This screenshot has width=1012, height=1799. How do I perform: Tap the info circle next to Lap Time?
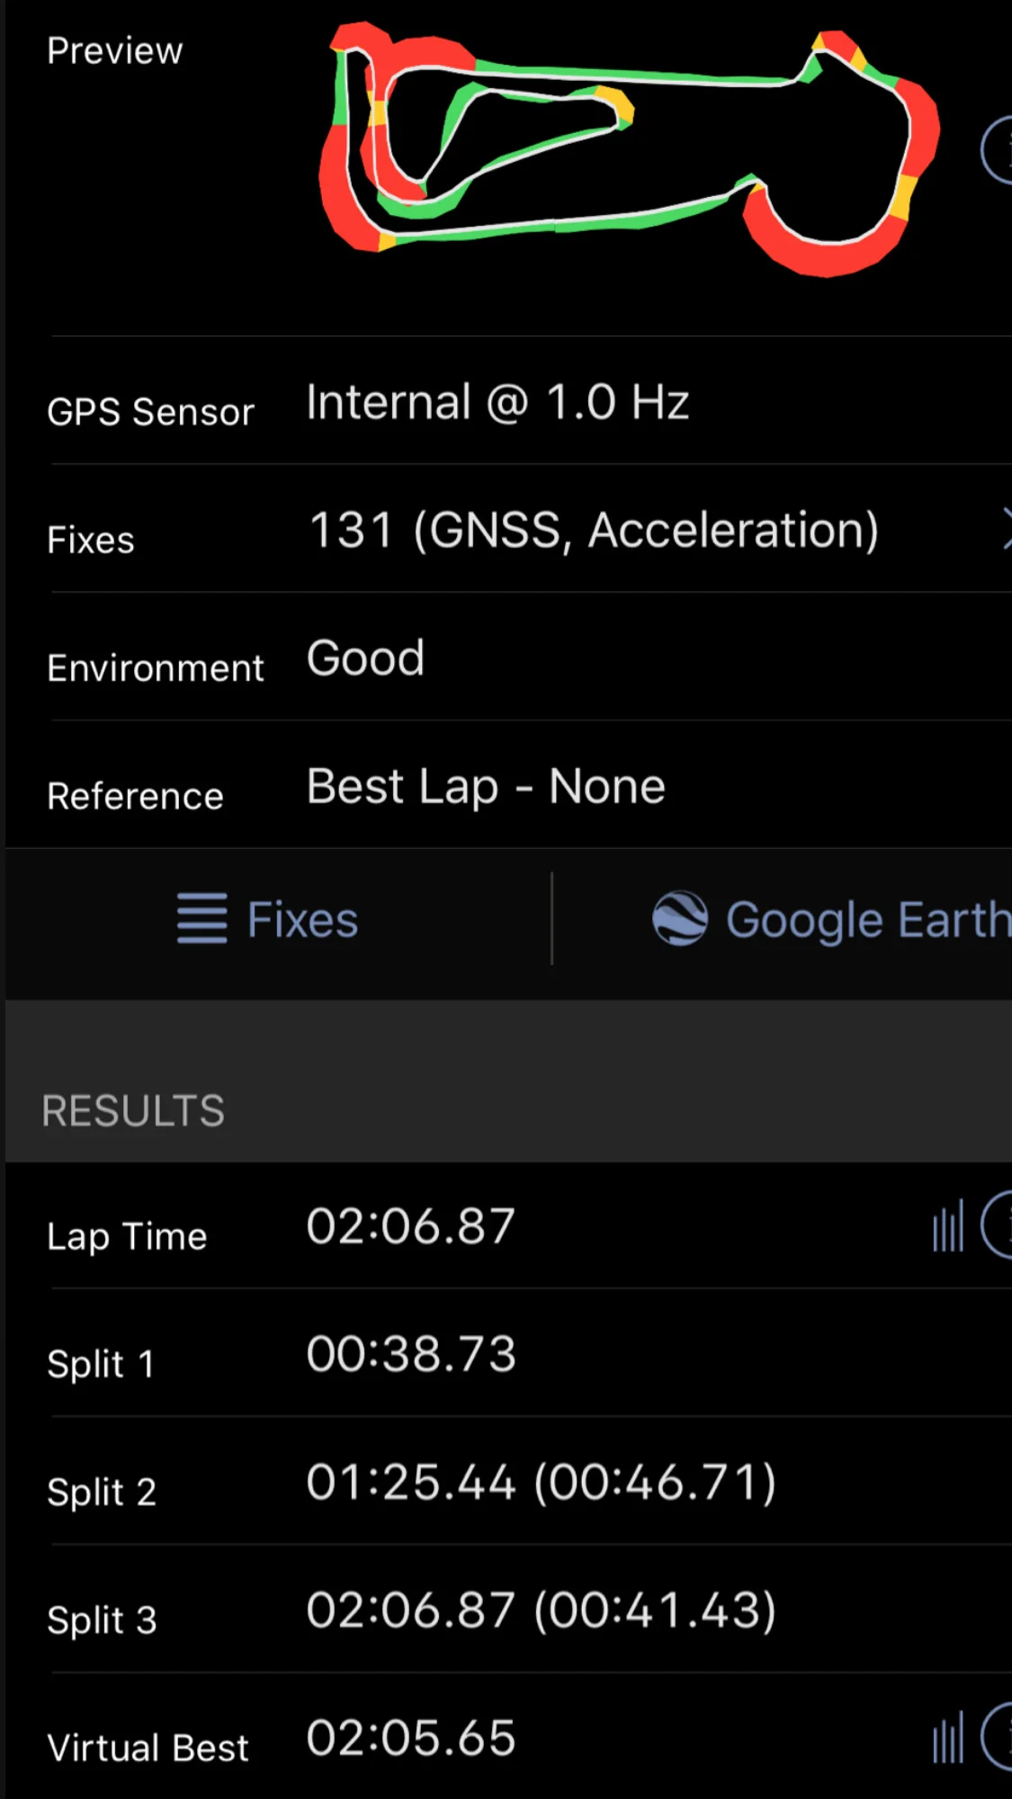point(997,1225)
